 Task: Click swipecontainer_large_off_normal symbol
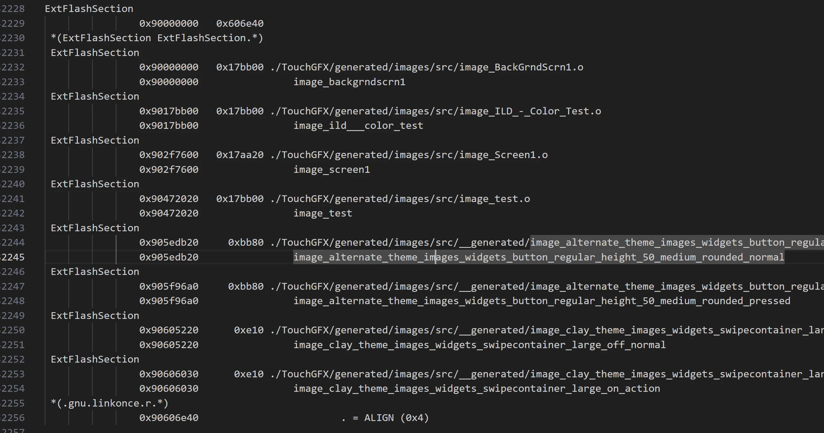[x=479, y=345]
